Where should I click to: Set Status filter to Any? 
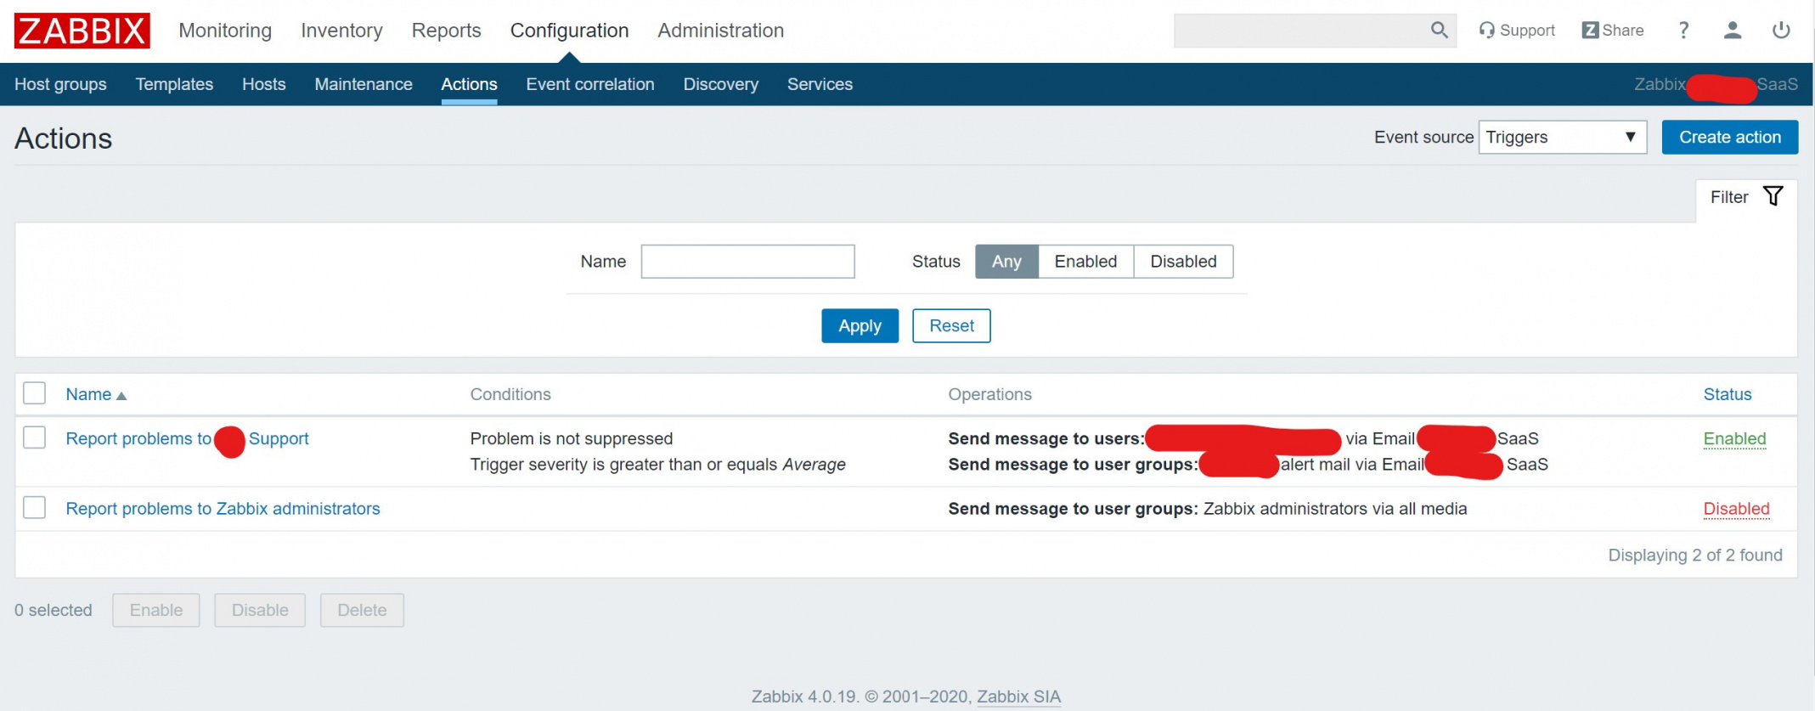coord(1006,262)
